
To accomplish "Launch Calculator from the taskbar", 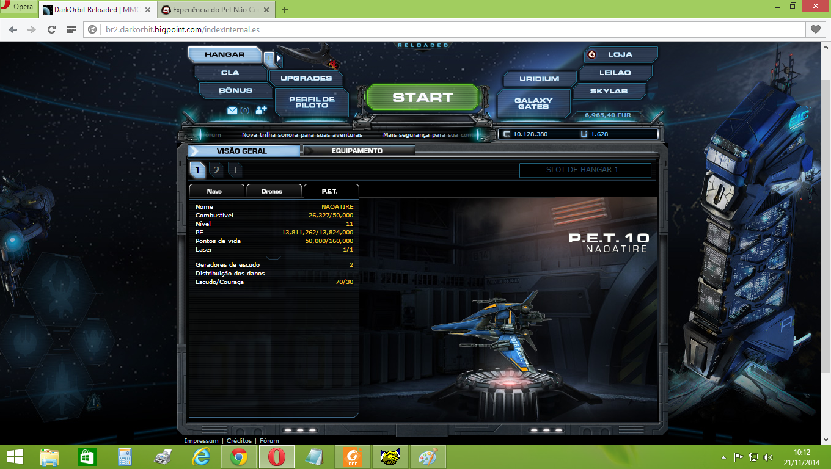I will point(125,457).
